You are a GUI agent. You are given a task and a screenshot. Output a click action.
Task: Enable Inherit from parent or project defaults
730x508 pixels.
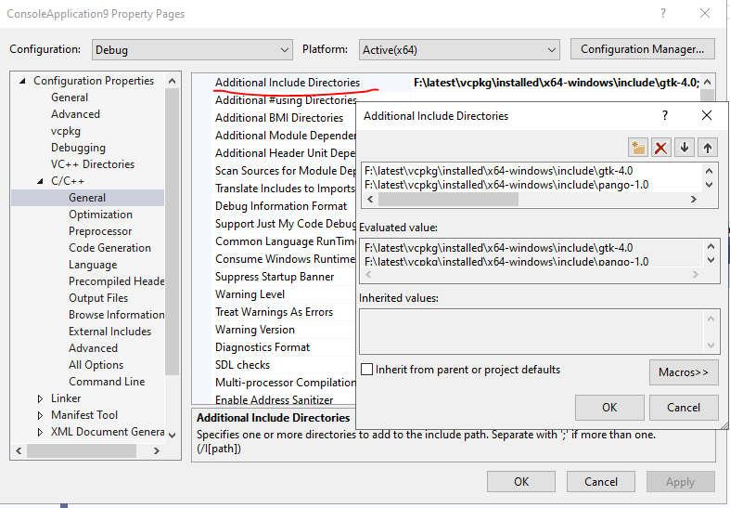367,369
